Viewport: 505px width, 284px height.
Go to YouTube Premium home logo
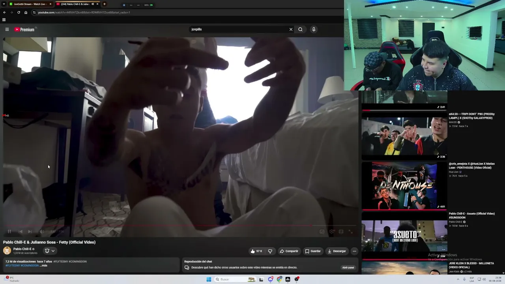click(25, 30)
